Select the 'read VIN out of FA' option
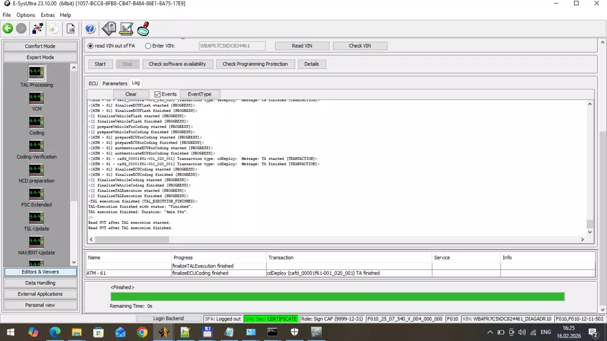 click(x=91, y=46)
